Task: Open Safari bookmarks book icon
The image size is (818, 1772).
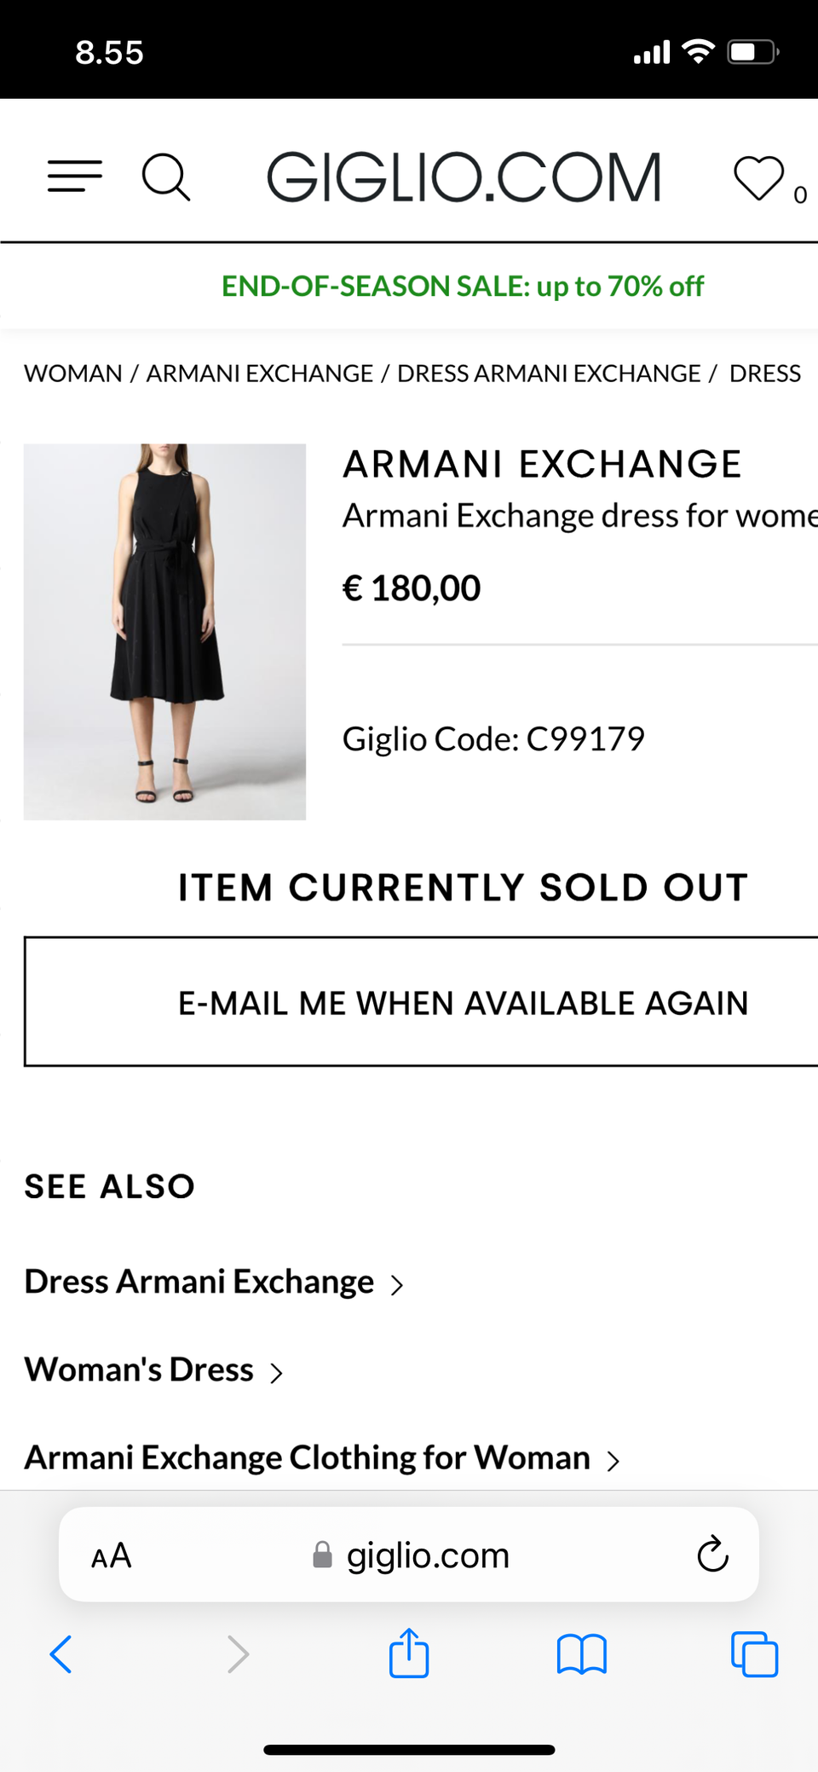Action: (x=581, y=1654)
